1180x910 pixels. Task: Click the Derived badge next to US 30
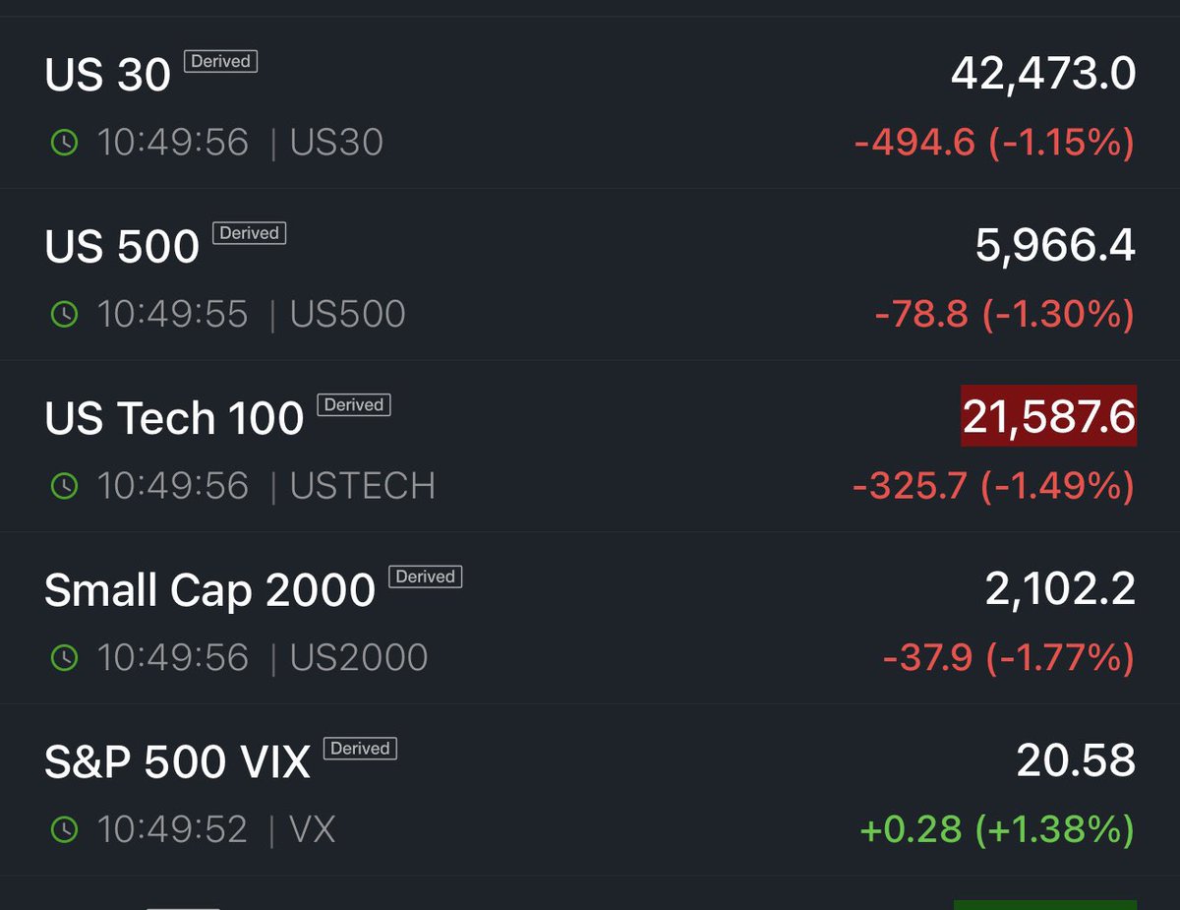point(220,61)
